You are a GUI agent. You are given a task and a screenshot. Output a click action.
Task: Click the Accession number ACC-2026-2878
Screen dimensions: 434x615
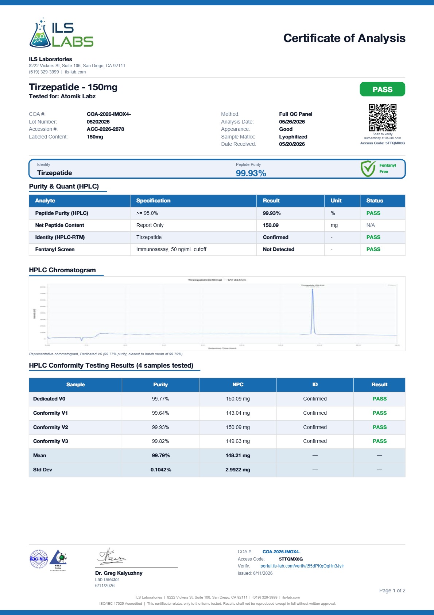(x=105, y=129)
